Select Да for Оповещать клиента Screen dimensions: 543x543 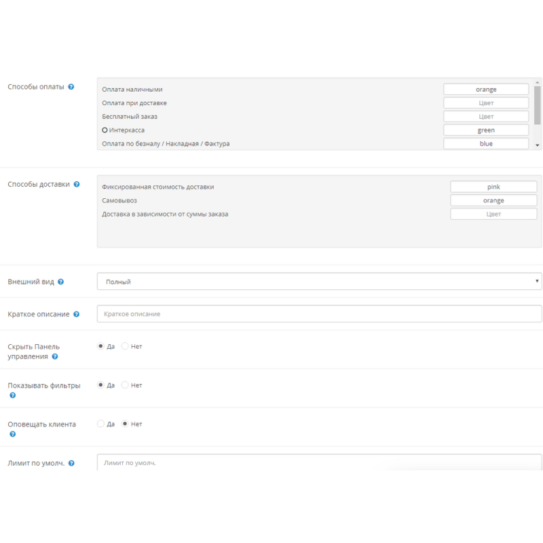click(101, 424)
